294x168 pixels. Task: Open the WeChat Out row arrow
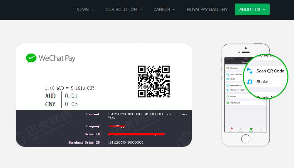tap(264, 103)
